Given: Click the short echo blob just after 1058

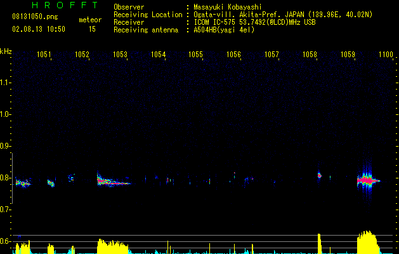Looking at the screenshot, I should [320, 175].
